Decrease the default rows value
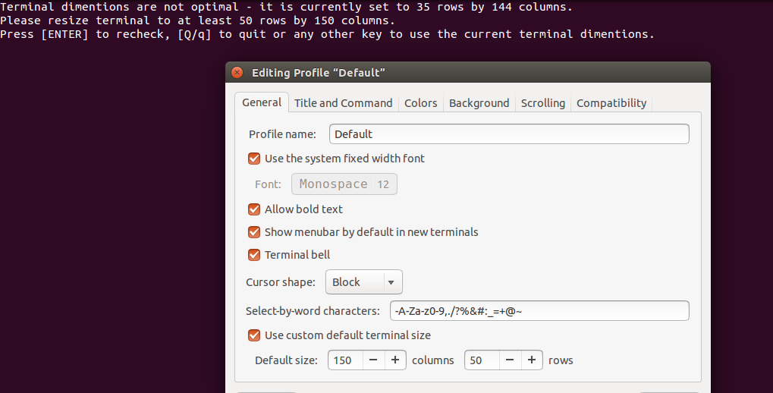The height and width of the screenshot is (393, 773). coord(510,360)
